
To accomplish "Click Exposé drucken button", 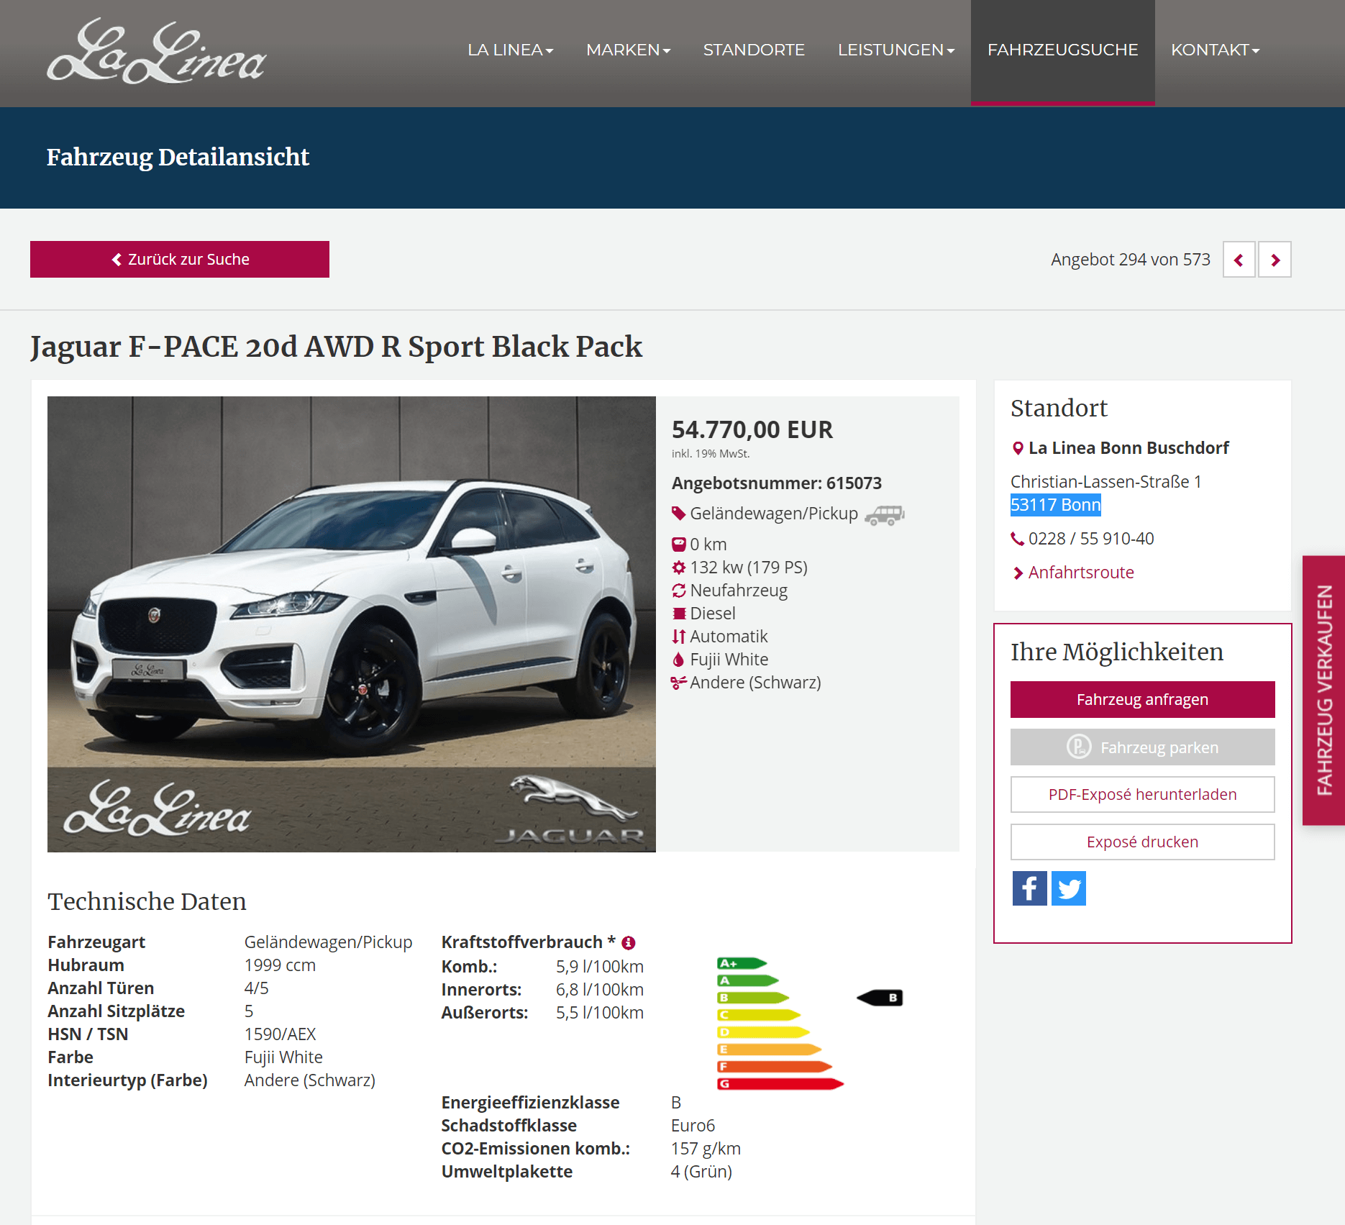I will click(x=1142, y=842).
